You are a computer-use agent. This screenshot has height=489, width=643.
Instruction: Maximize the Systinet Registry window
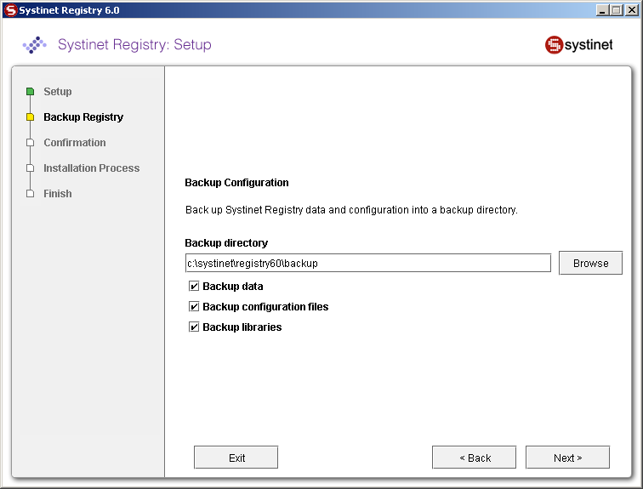[617, 10]
